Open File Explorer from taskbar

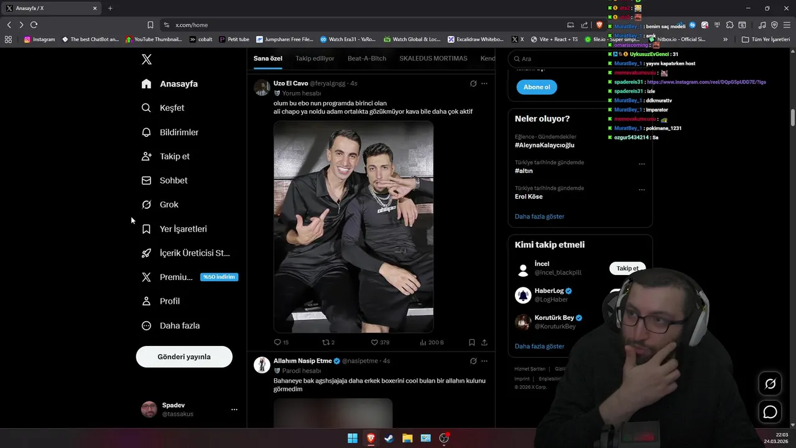click(407, 438)
